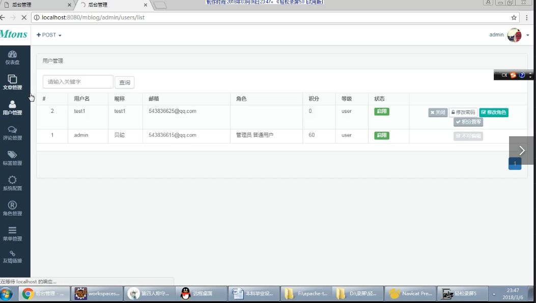
Task: Go back in browser history
Action: pos(3,17)
